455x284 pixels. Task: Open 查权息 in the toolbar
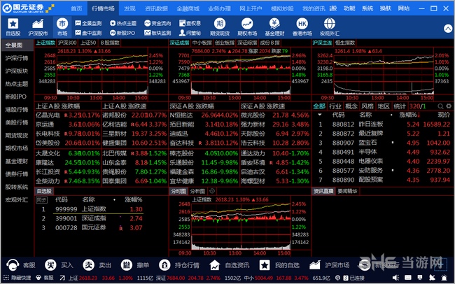click(190, 23)
